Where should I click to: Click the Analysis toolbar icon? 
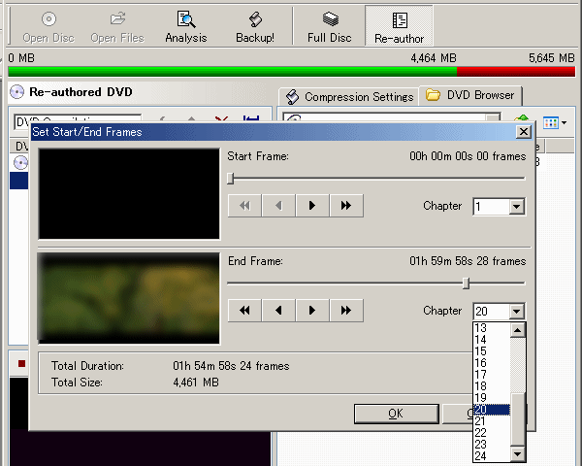185,26
